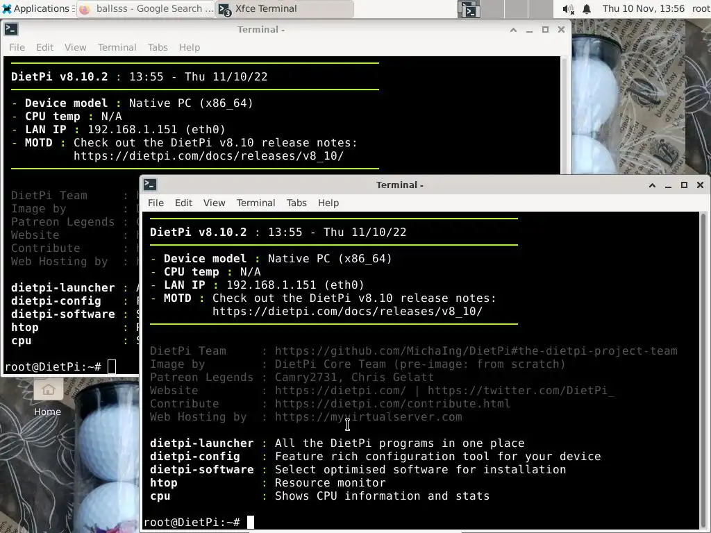Click the front terminal's vertical scrollbar
The height and width of the screenshot is (533, 711).
(703, 371)
